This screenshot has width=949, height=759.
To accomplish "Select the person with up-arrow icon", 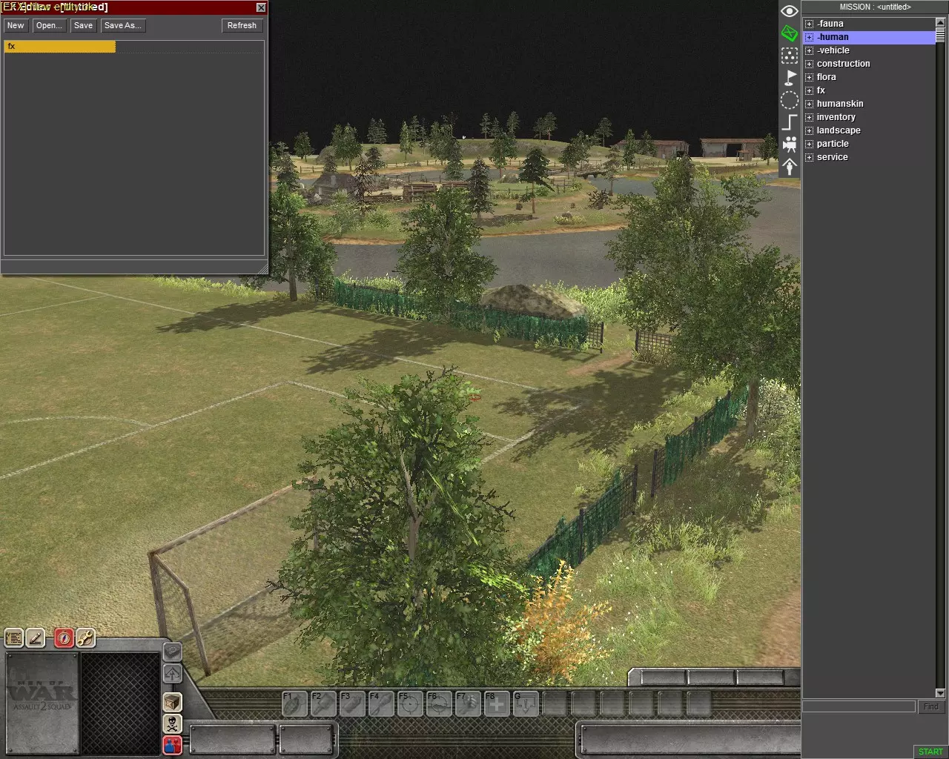I will (790, 167).
